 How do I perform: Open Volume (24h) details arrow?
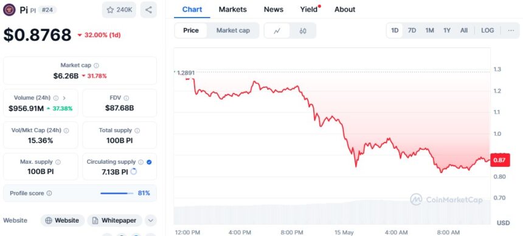pyautogui.click(x=64, y=98)
